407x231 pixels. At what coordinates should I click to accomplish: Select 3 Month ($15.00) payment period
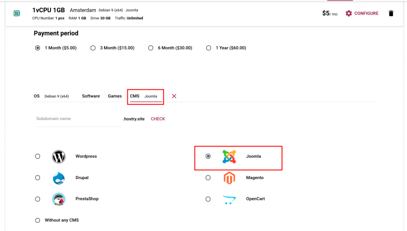coord(93,48)
